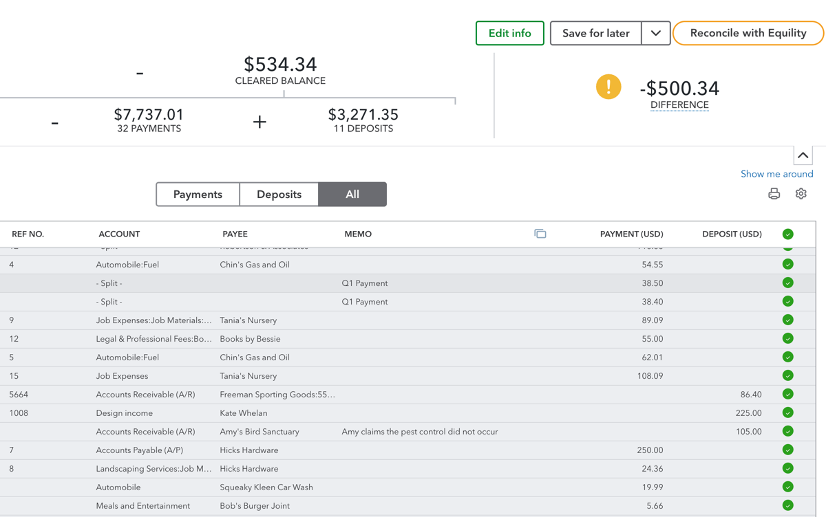Switch to the Payments tab
This screenshot has width=826, height=517.
click(198, 195)
